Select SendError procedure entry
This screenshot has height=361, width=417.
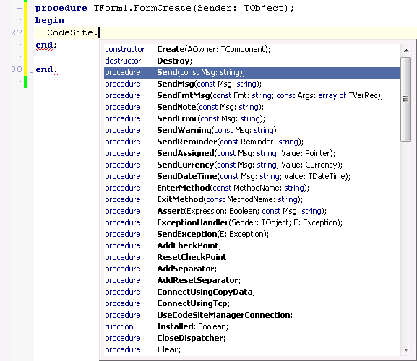click(x=252, y=118)
